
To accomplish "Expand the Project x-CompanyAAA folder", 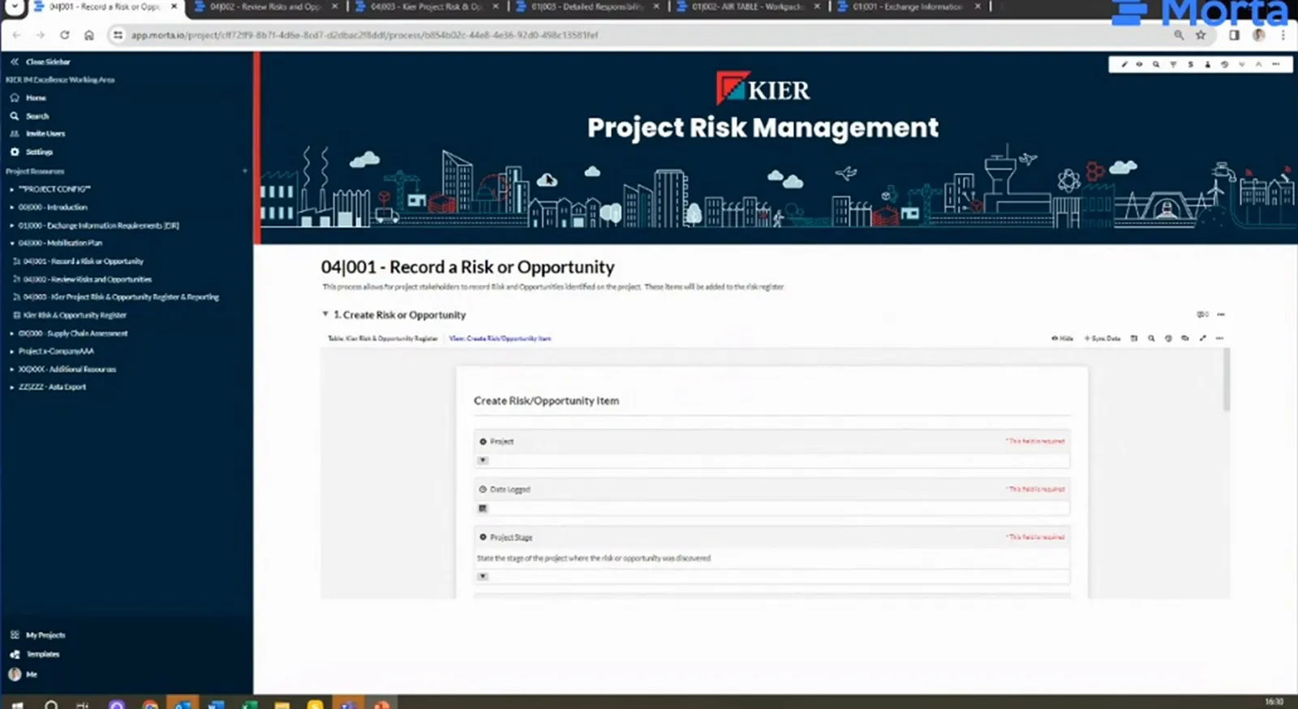I will coord(11,351).
